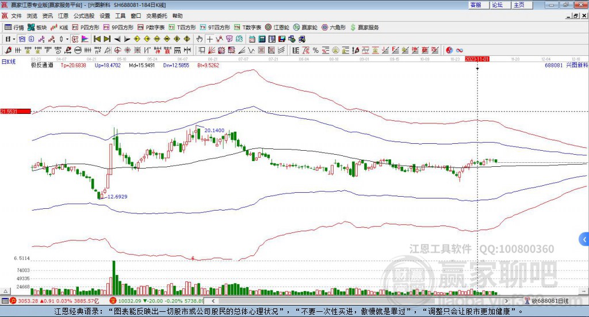Viewport: 589px width, 317px height.
Task: Open the 9T四方形 tool
Action: tap(215, 28)
